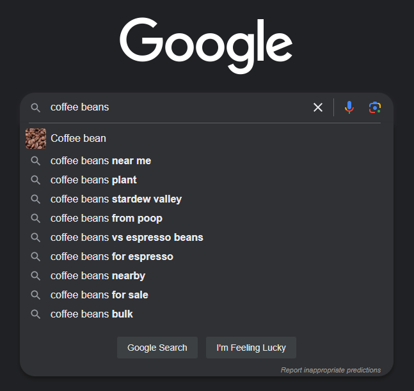Image resolution: width=414 pixels, height=391 pixels.
Task: Select the 'Coffee bean' entity suggestion
Action: (x=79, y=138)
